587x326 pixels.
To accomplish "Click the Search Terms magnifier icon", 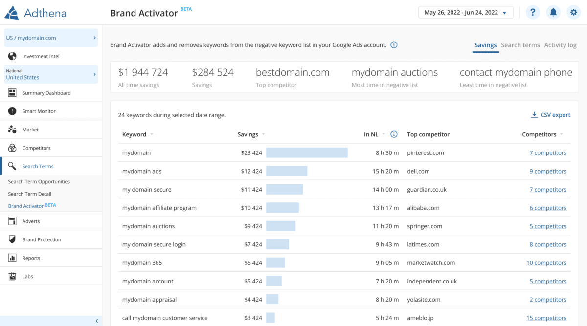I will click(12, 166).
